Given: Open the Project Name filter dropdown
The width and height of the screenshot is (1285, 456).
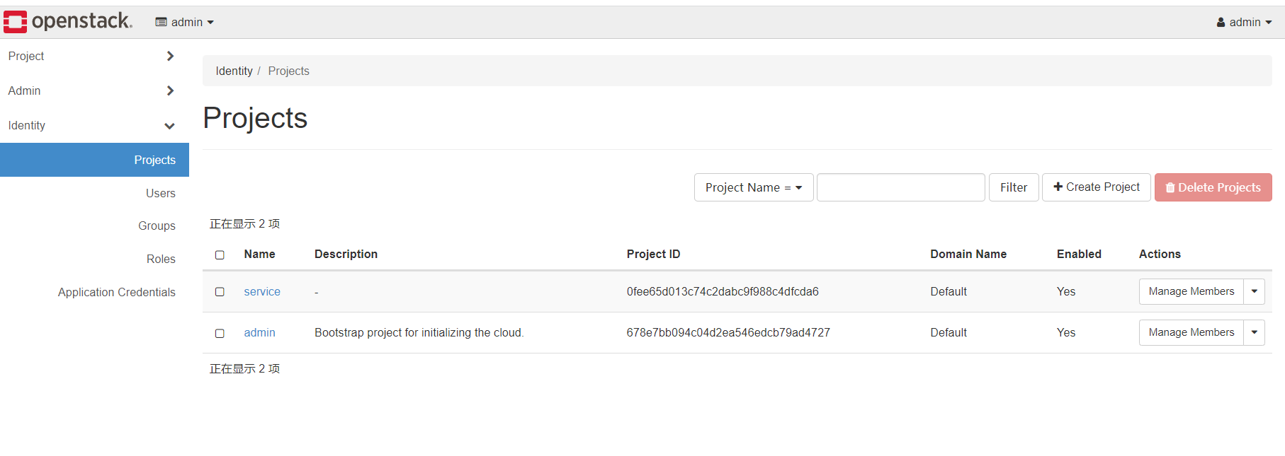Looking at the screenshot, I should [x=754, y=187].
